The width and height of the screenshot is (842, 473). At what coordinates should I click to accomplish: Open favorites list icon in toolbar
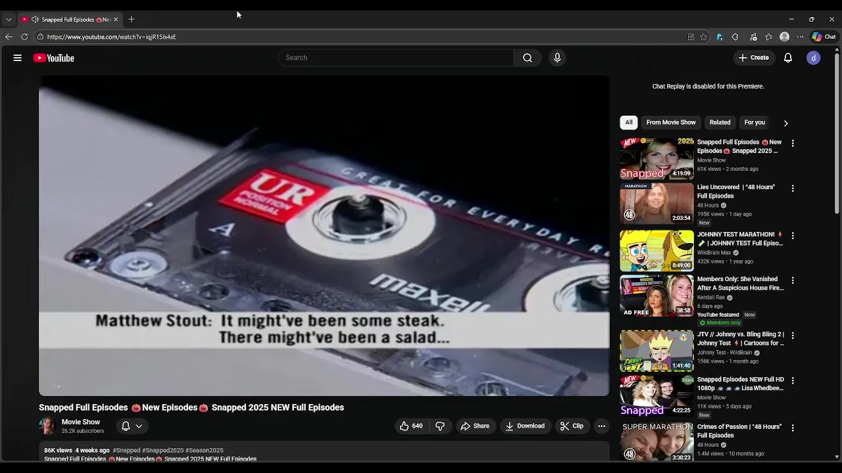point(769,37)
